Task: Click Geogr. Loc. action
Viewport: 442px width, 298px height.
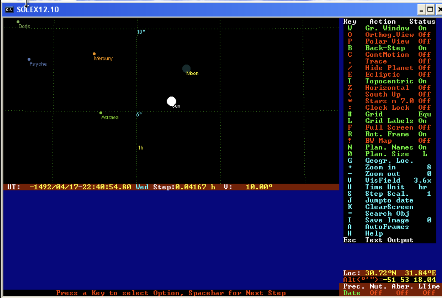Action: [389, 161]
